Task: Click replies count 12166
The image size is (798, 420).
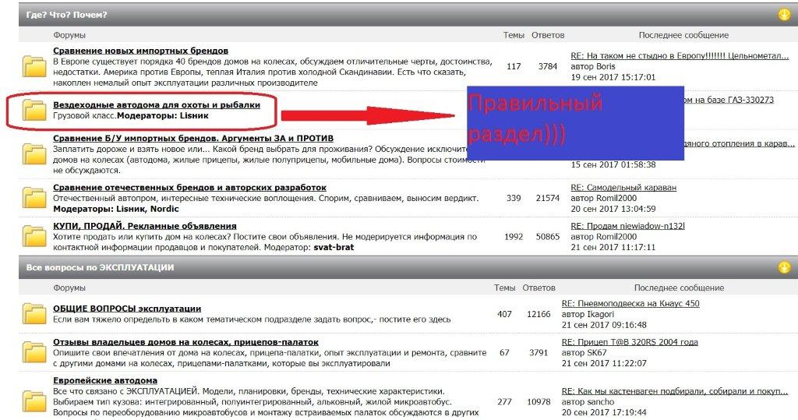Action: click(538, 314)
